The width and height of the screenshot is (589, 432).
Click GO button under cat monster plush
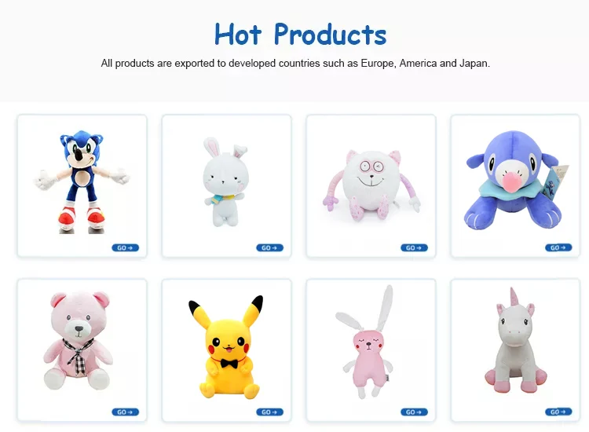pos(414,248)
